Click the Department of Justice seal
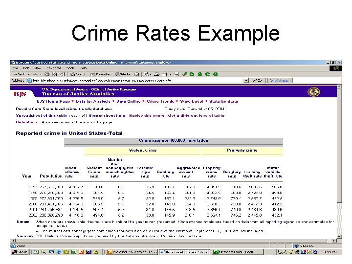Image resolution: width=352 pixels, height=264 pixels. point(313,91)
